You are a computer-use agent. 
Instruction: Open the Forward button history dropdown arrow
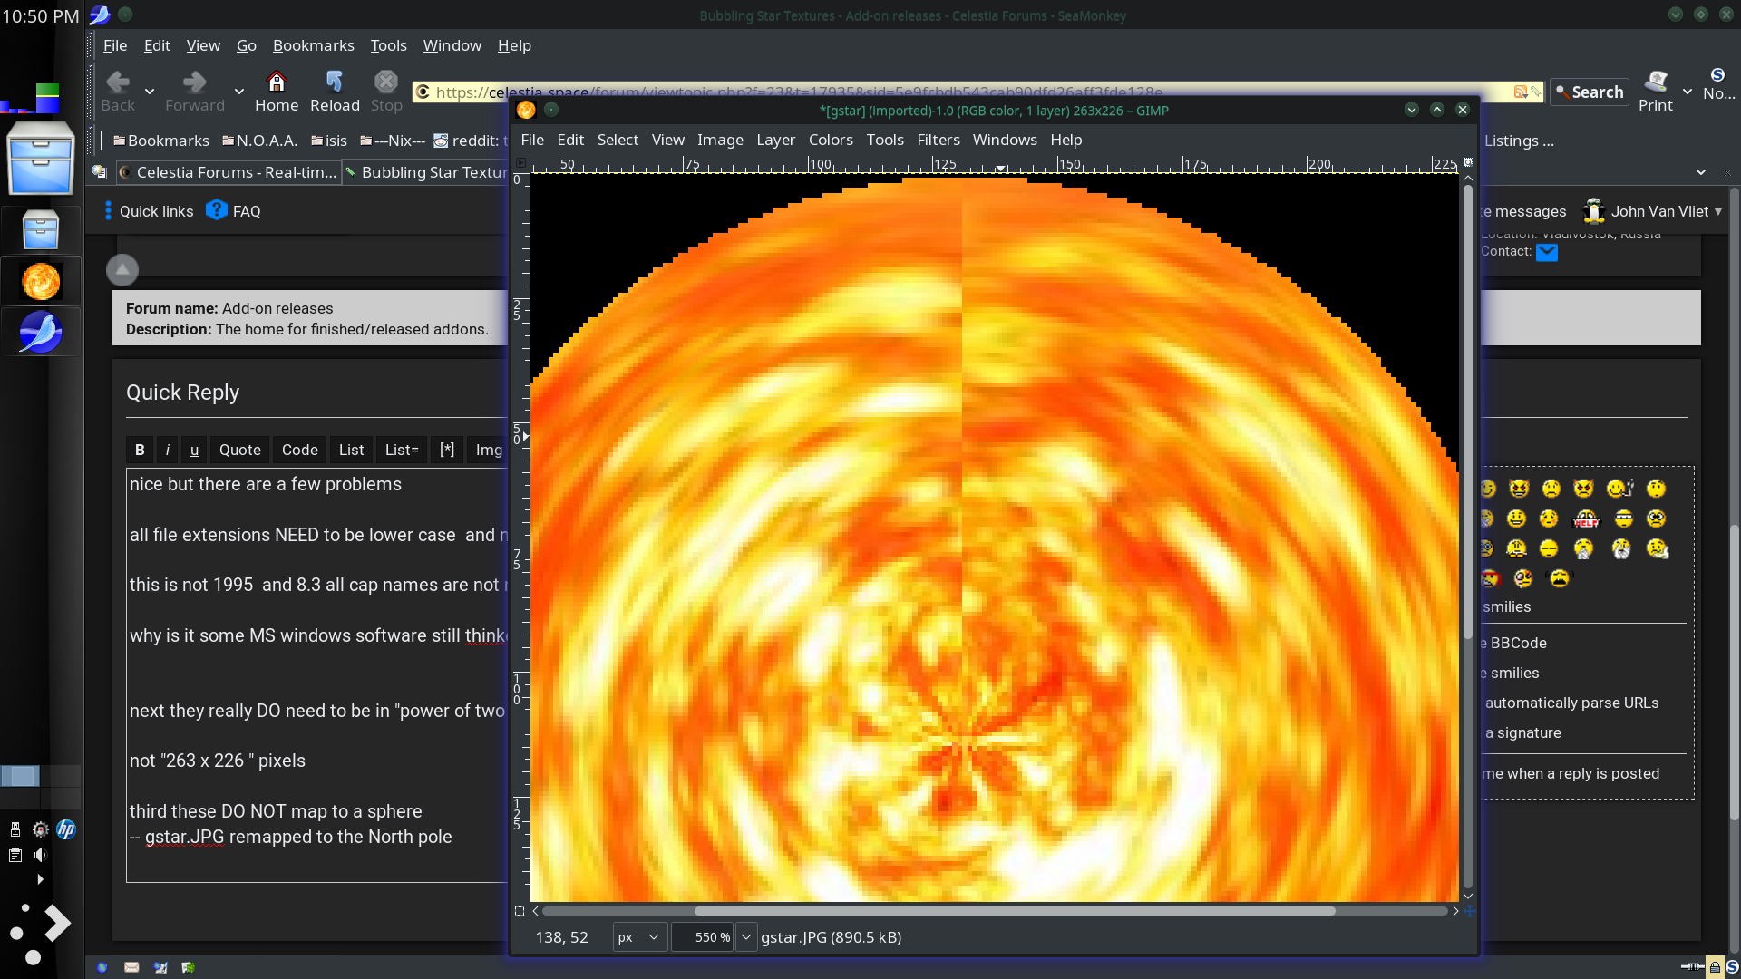point(239,92)
